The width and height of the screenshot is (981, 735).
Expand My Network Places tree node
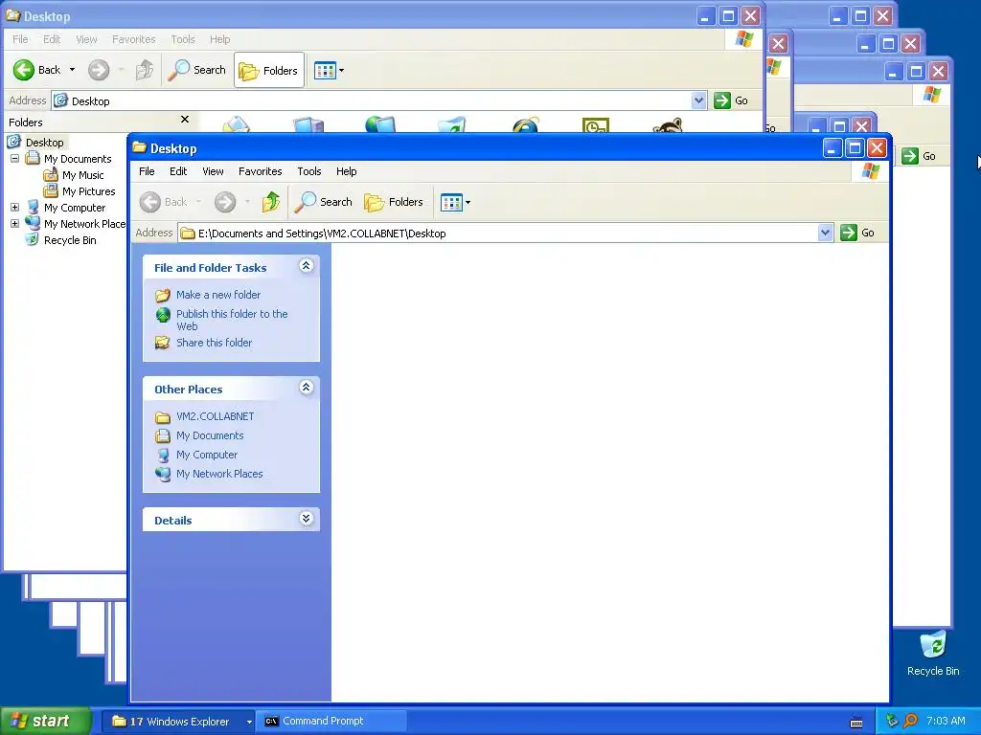(x=14, y=224)
